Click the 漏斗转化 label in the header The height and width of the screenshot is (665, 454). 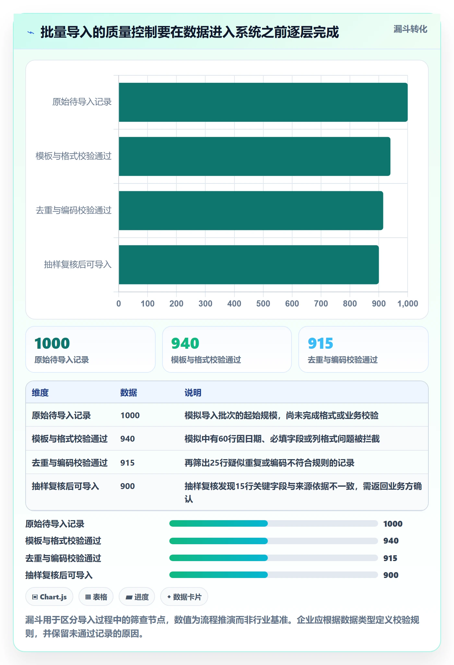[x=410, y=29]
